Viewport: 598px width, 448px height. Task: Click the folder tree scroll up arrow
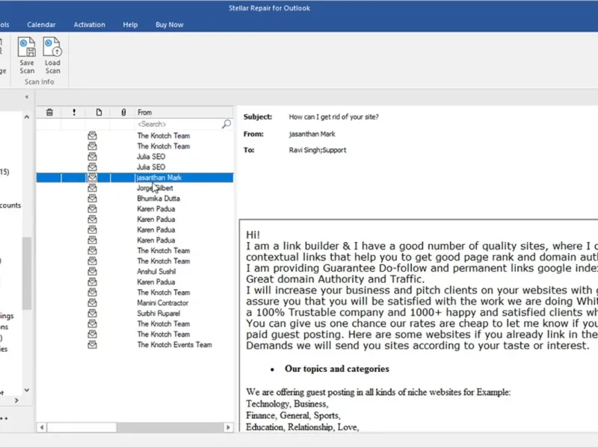click(27, 117)
